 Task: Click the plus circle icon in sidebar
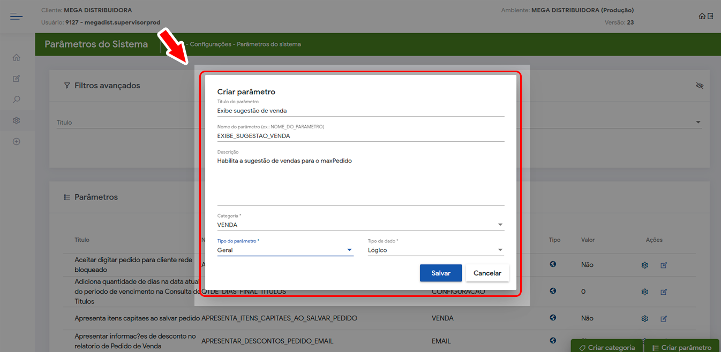tap(17, 142)
